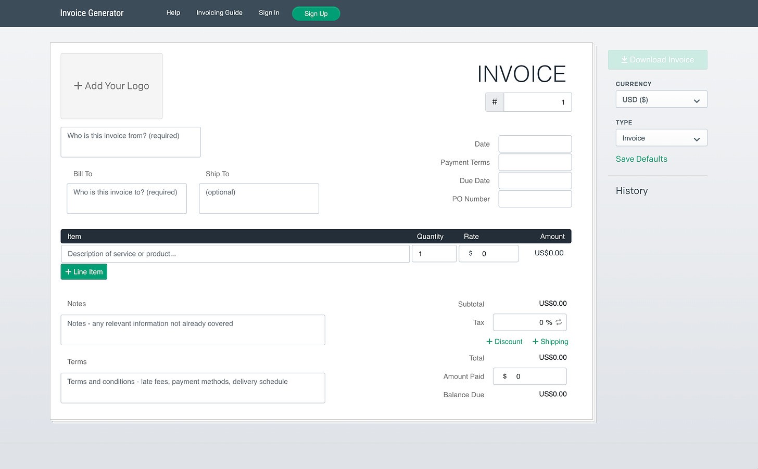Click Save Defaults link
The width and height of the screenshot is (758, 469).
(x=641, y=159)
